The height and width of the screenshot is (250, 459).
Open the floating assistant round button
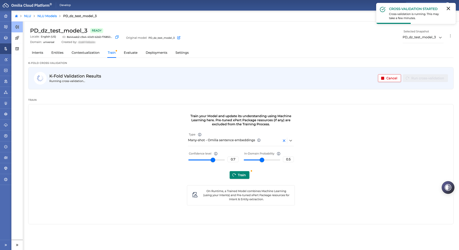(448, 188)
